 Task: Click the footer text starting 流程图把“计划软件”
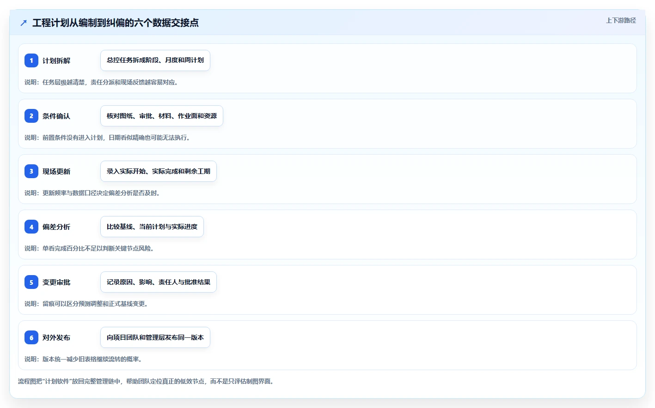point(146,381)
